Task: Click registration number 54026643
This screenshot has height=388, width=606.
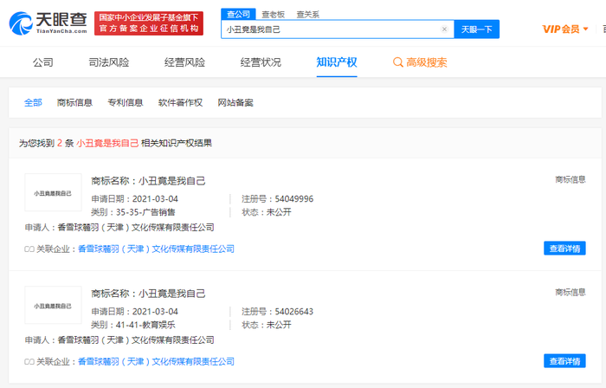Action: (x=294, y=312)
